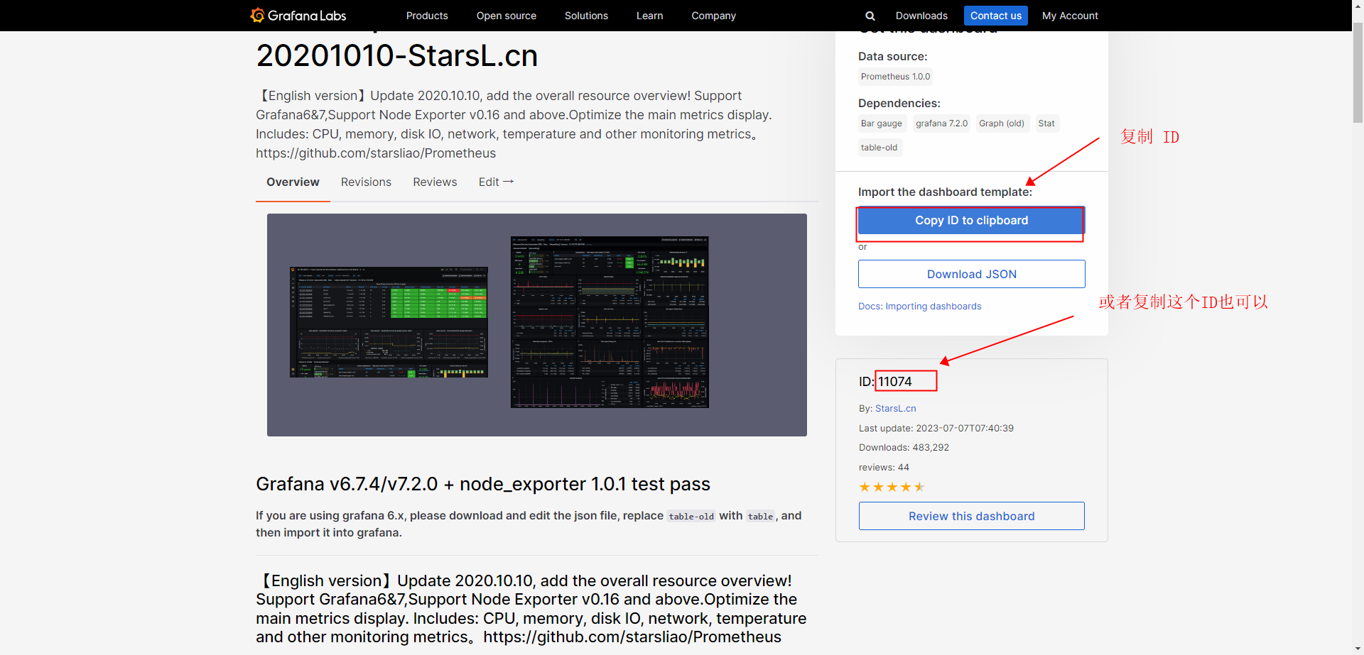The width and height of the screenshot is (1364, 655).
Task: Click the Grafana Labs logo
Action: pyautogui.click(x=298, y=16)
